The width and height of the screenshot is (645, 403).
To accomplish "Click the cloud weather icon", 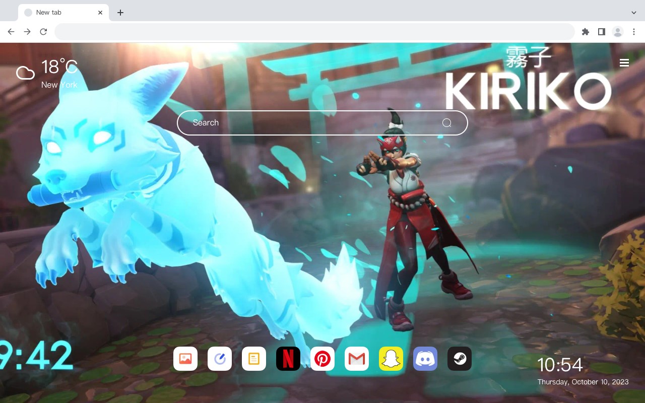I will (25, 73).
